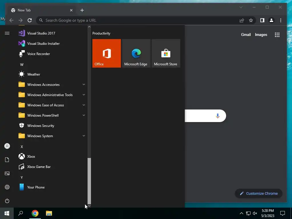
Task: Open the Weather app
Action: (52, 74)
